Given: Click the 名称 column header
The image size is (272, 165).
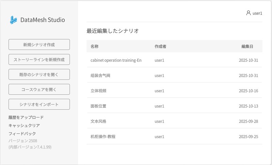Looking at the screenshot, I should tap(94, 46).
